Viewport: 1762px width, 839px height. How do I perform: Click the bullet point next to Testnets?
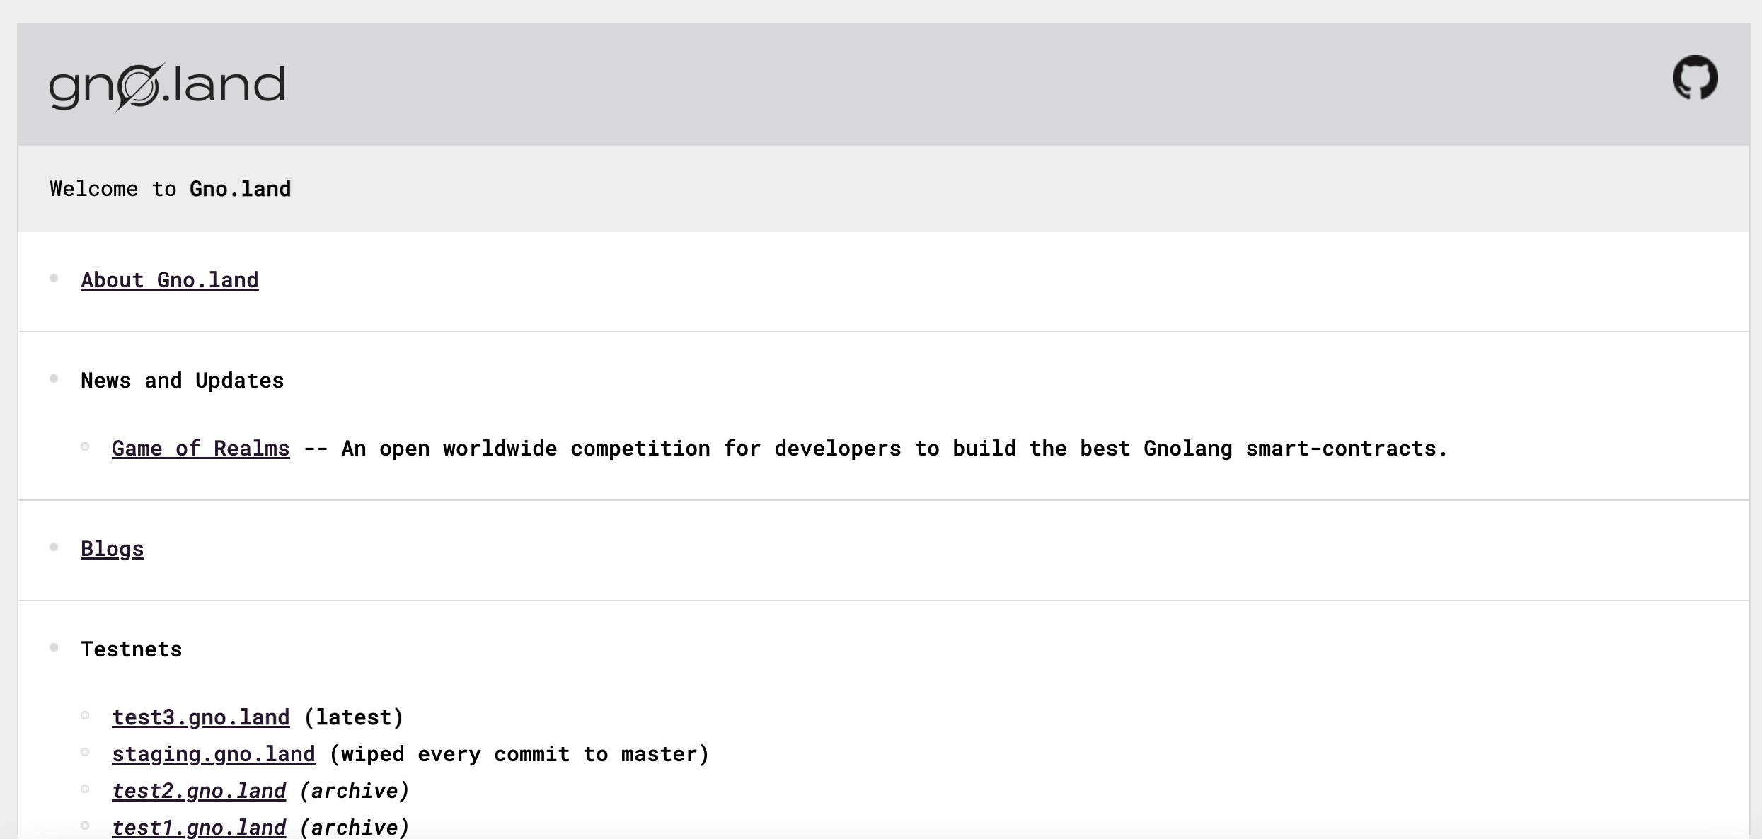pyautogui.click(x=55, y=648)
